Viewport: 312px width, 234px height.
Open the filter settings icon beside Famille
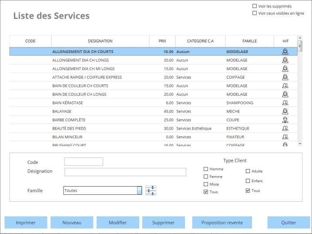(x=151, y=191)
